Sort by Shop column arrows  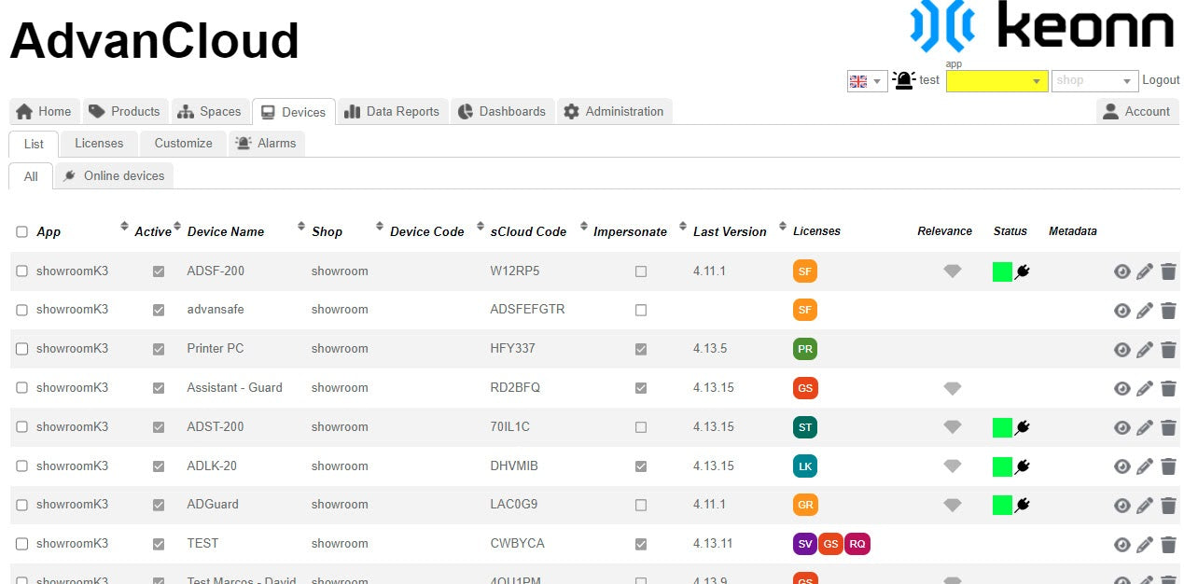380,227
